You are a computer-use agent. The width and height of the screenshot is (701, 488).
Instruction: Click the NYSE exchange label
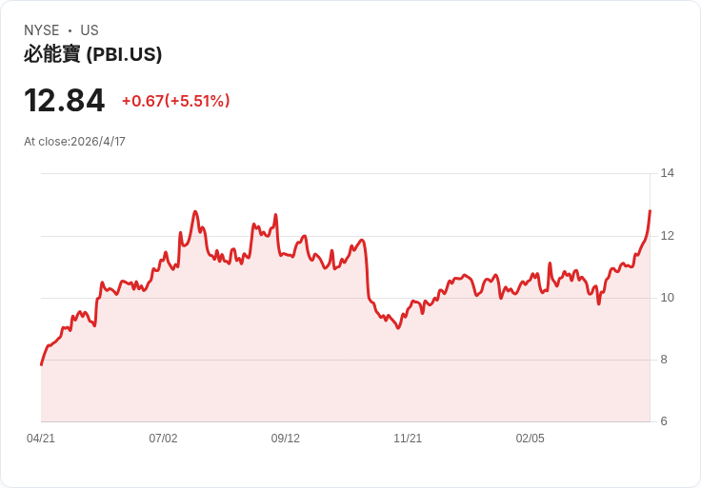click(42, 30)
